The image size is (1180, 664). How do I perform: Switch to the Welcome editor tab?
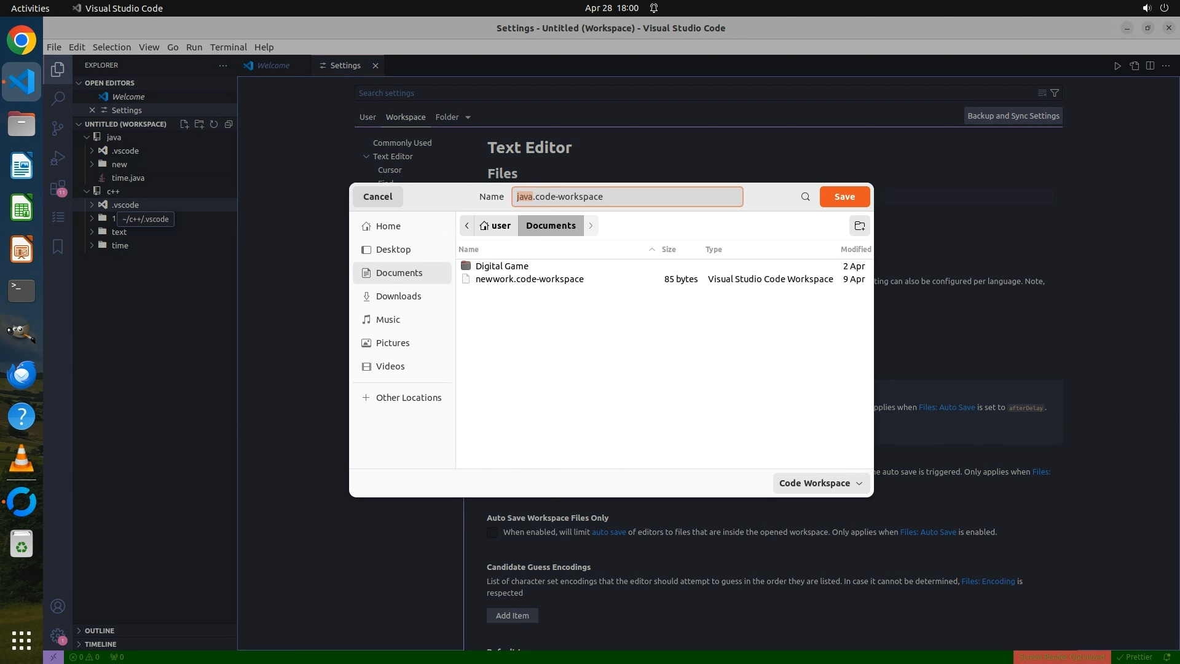pyautogui.click(x=273, y=65)
